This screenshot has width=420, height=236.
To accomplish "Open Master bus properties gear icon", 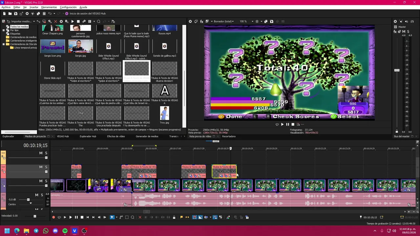I will click(x=395, y=21).
